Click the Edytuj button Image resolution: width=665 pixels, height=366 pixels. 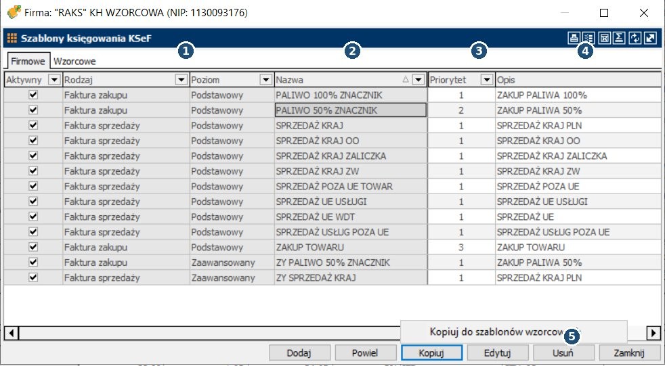[497, 352]
